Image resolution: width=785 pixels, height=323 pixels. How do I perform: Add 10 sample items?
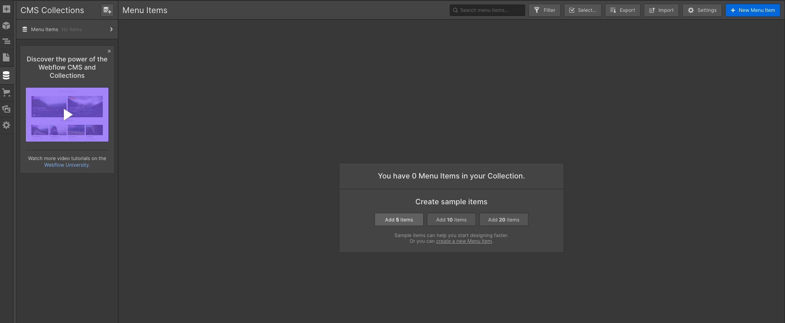(x=451, y=219)
